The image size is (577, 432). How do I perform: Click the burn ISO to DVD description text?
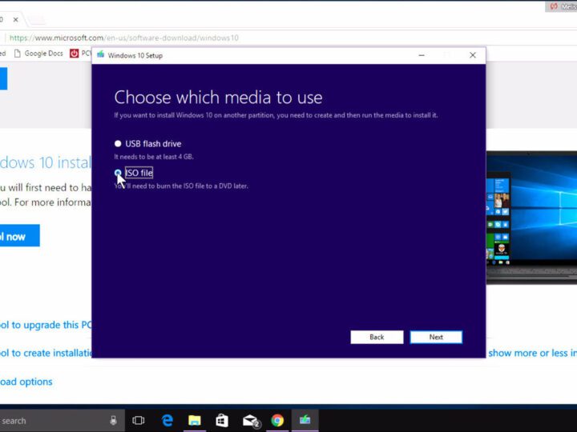point(181,186)
